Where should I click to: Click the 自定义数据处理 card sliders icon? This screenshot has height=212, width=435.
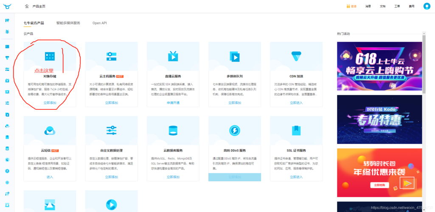click(x=111, y=130)
